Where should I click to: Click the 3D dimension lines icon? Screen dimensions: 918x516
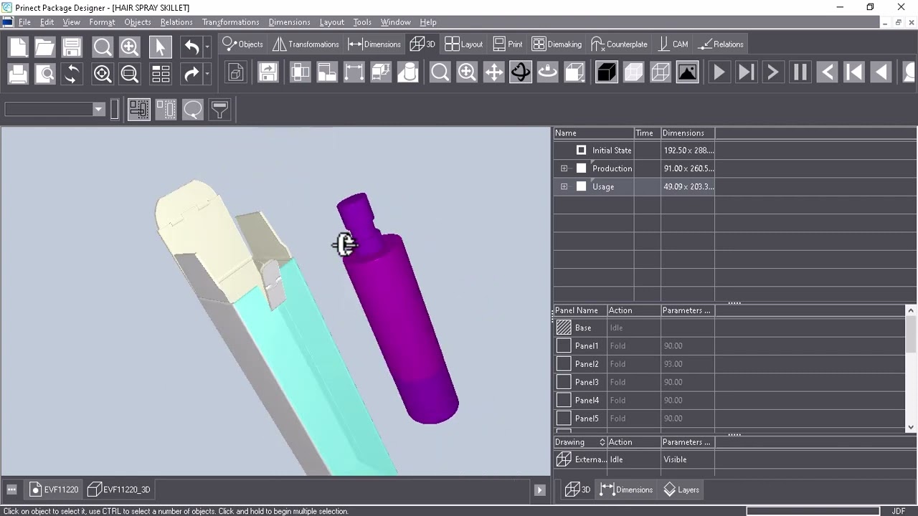coord(354,72)
